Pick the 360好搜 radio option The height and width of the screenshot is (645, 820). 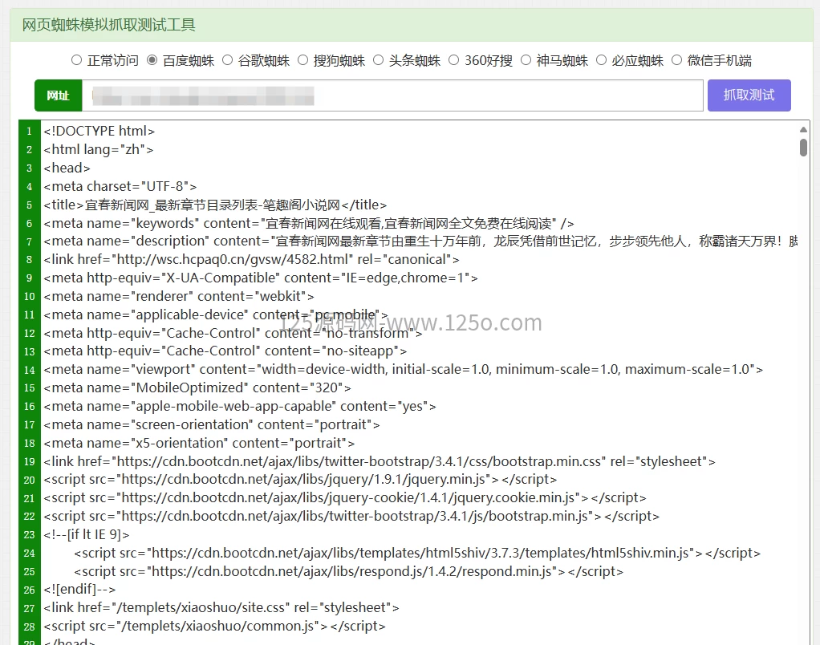[454, 60]
